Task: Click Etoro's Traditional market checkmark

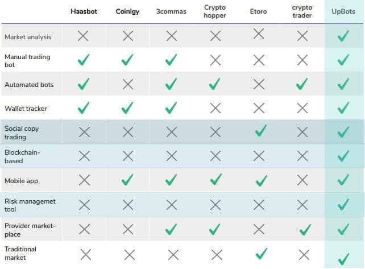Action: click(x=261, y=253)
